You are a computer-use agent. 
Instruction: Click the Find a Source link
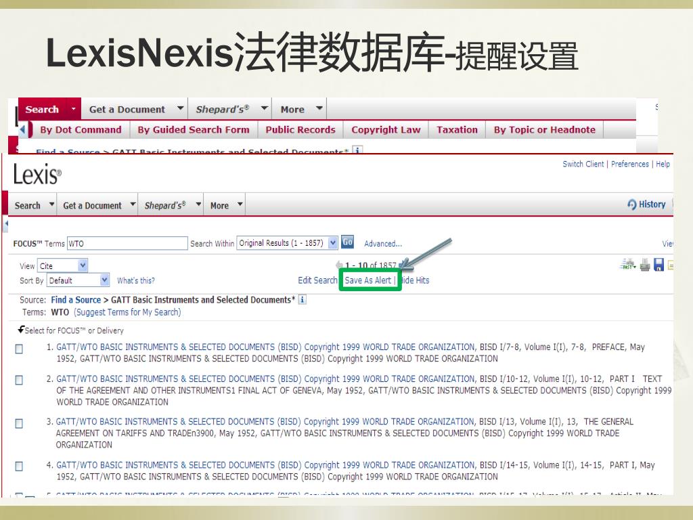(x=76, y=300)
